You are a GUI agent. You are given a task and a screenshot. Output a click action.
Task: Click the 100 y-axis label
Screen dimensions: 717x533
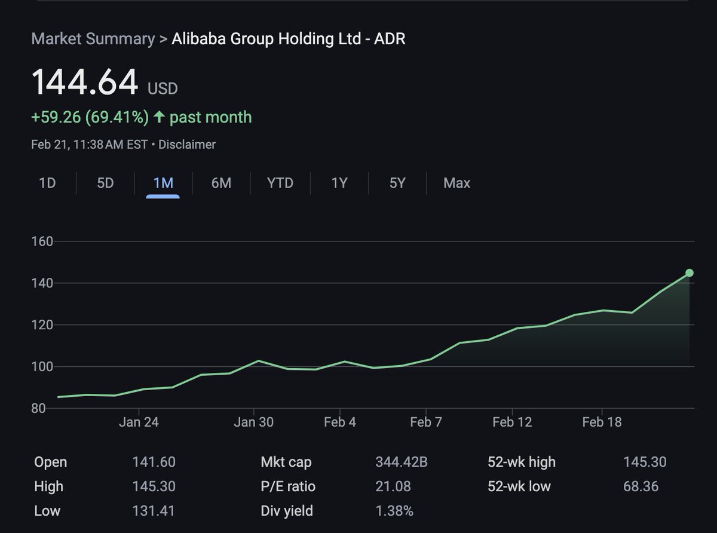coord(42,366)
